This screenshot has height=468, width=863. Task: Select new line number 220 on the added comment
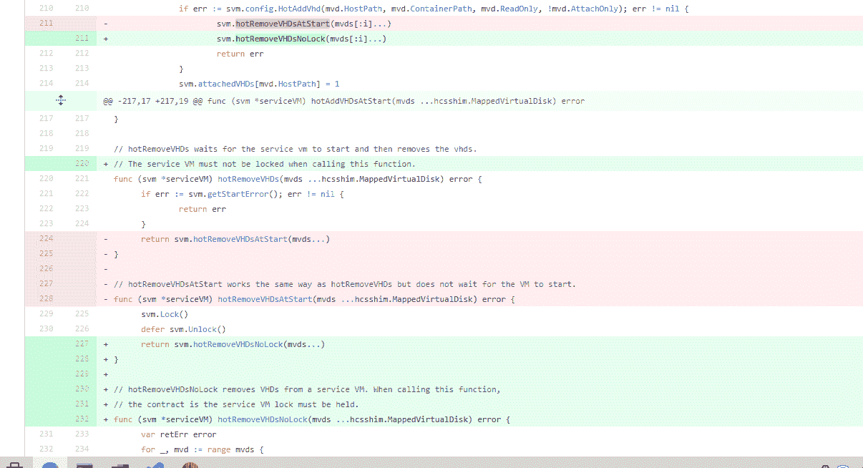pyautogui.click(x=82, y=164)
